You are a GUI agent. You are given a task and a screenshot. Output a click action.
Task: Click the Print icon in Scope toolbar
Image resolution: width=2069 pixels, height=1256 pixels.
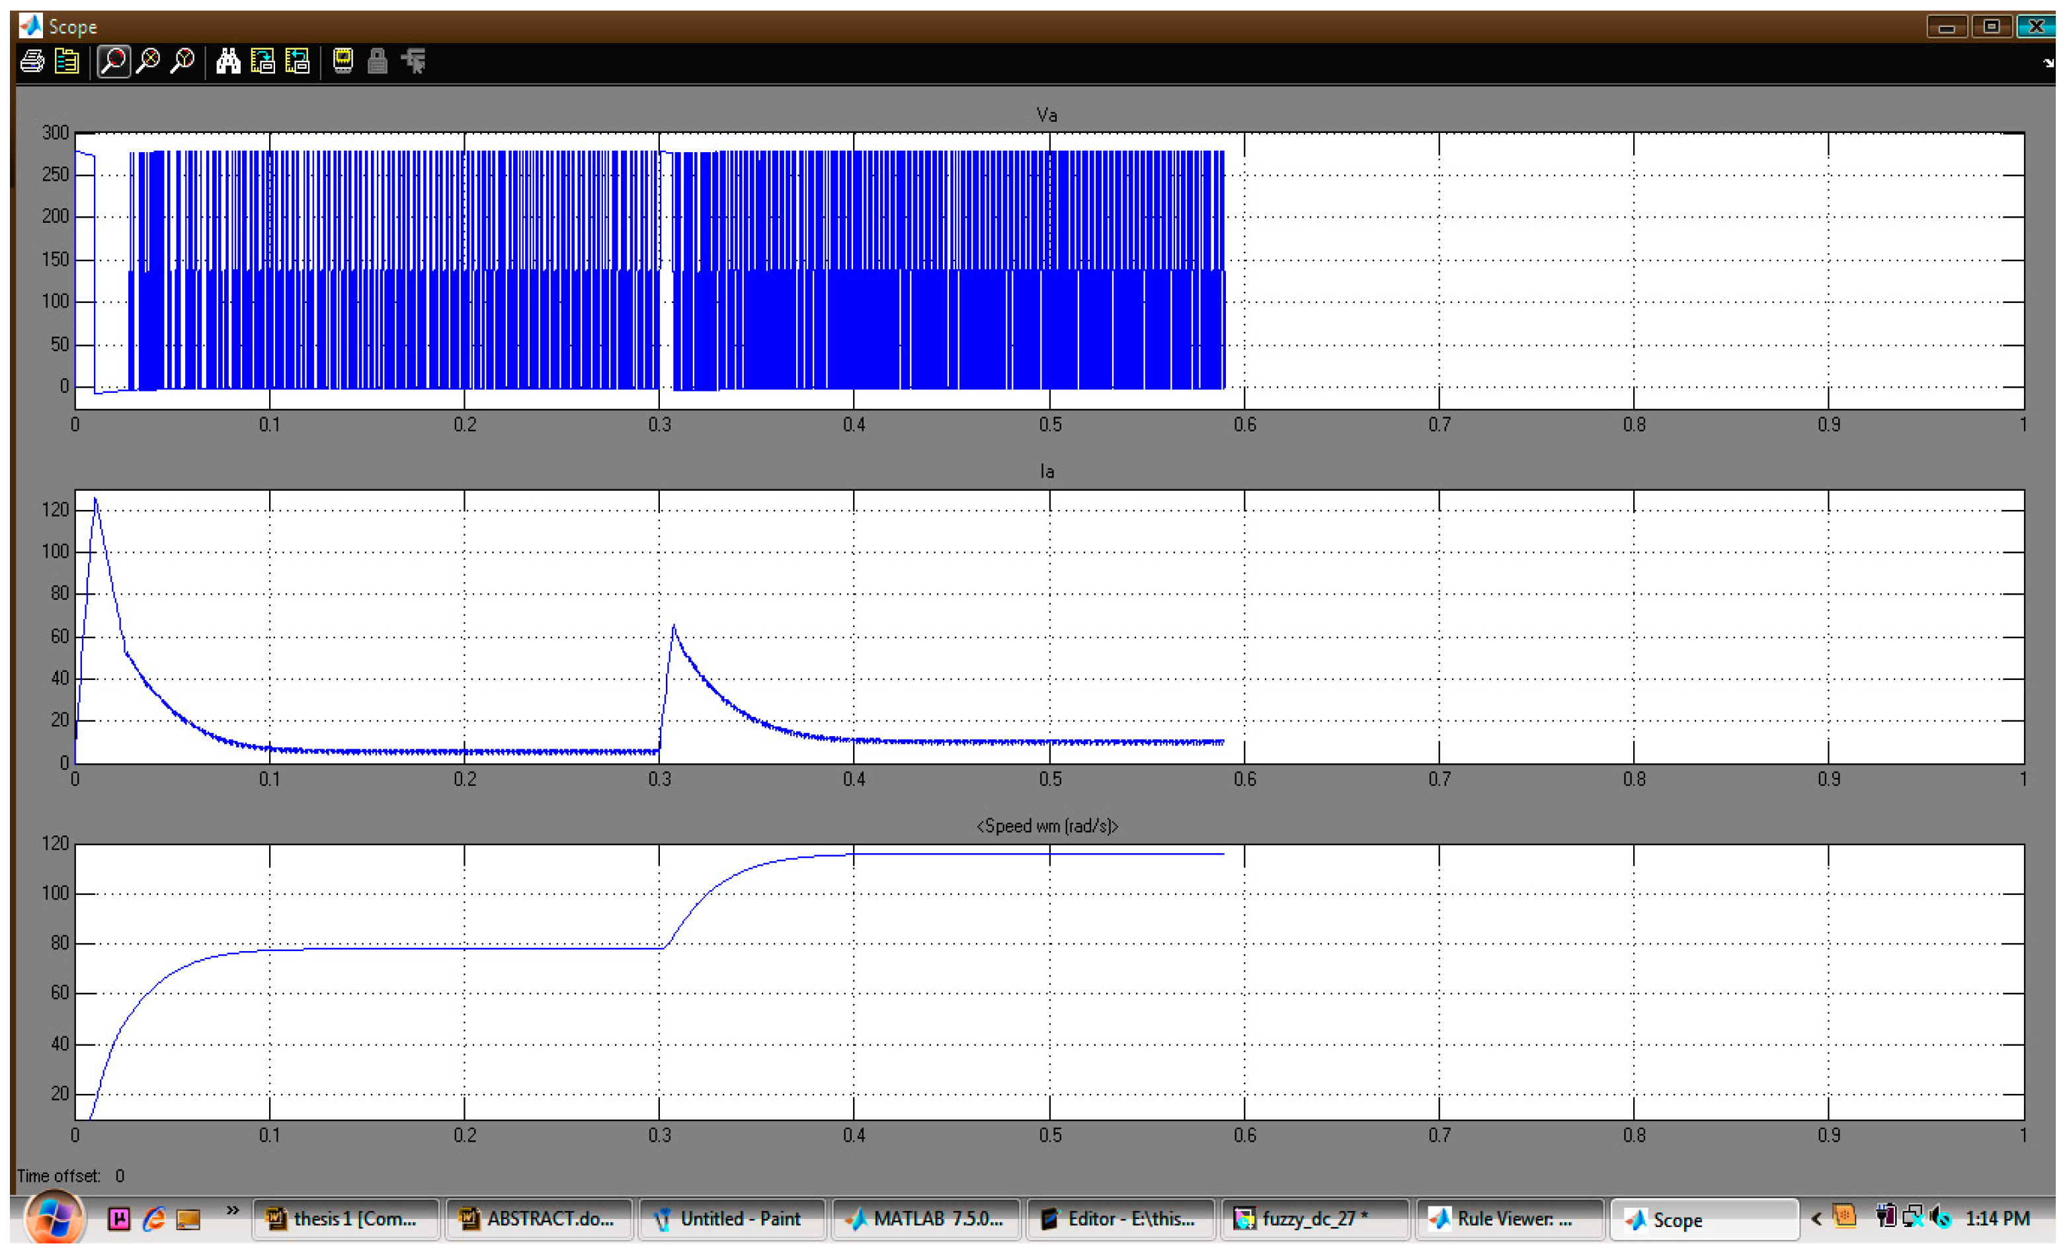tap(32, 62)
